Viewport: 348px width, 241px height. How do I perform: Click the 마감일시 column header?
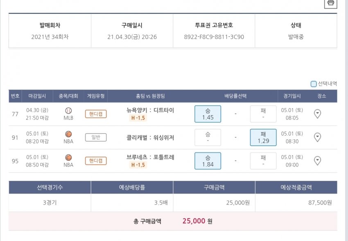tap(38, 96)
